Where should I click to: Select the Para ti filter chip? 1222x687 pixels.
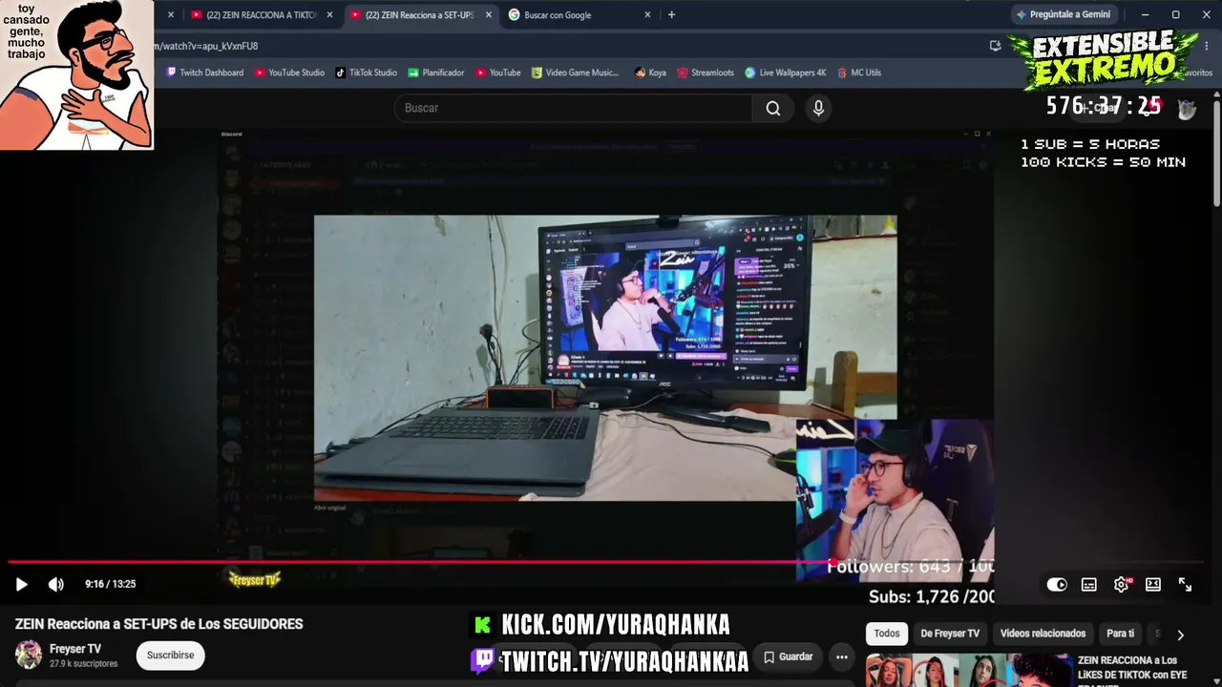point(1120,634)
